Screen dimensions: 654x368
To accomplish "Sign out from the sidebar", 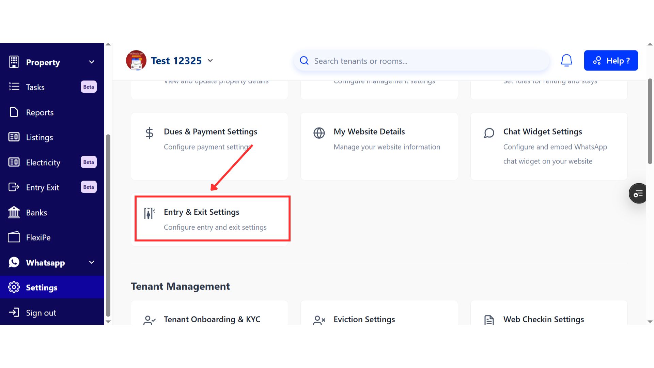I will [41, 313].
